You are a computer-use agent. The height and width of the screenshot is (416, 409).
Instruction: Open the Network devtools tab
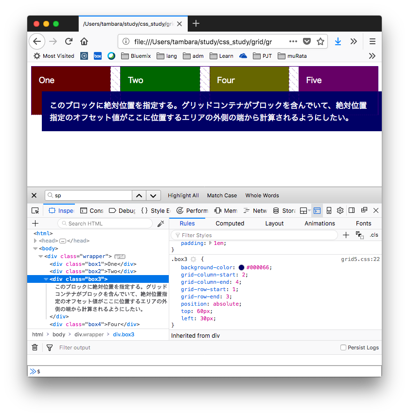click(x=255, y=210)
